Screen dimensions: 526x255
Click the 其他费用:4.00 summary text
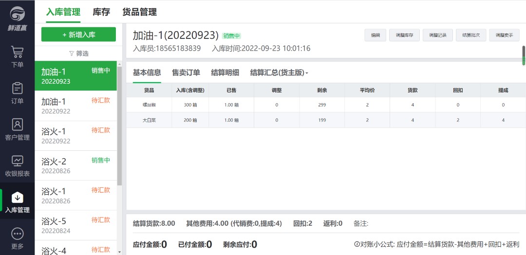pyautogui.click(x=234, y=223)
